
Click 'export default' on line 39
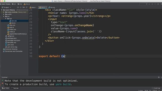click(x=49, y=56)
